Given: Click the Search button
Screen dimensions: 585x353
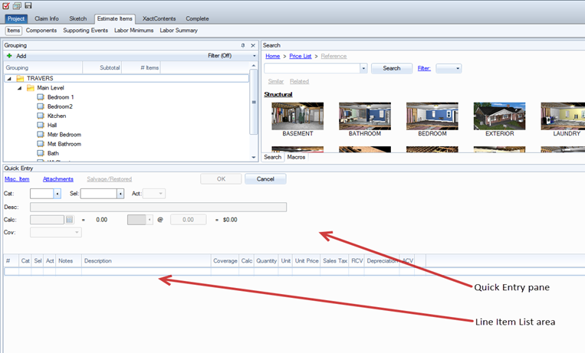Looking at the screenshot, I should click(x=392, y=69).
